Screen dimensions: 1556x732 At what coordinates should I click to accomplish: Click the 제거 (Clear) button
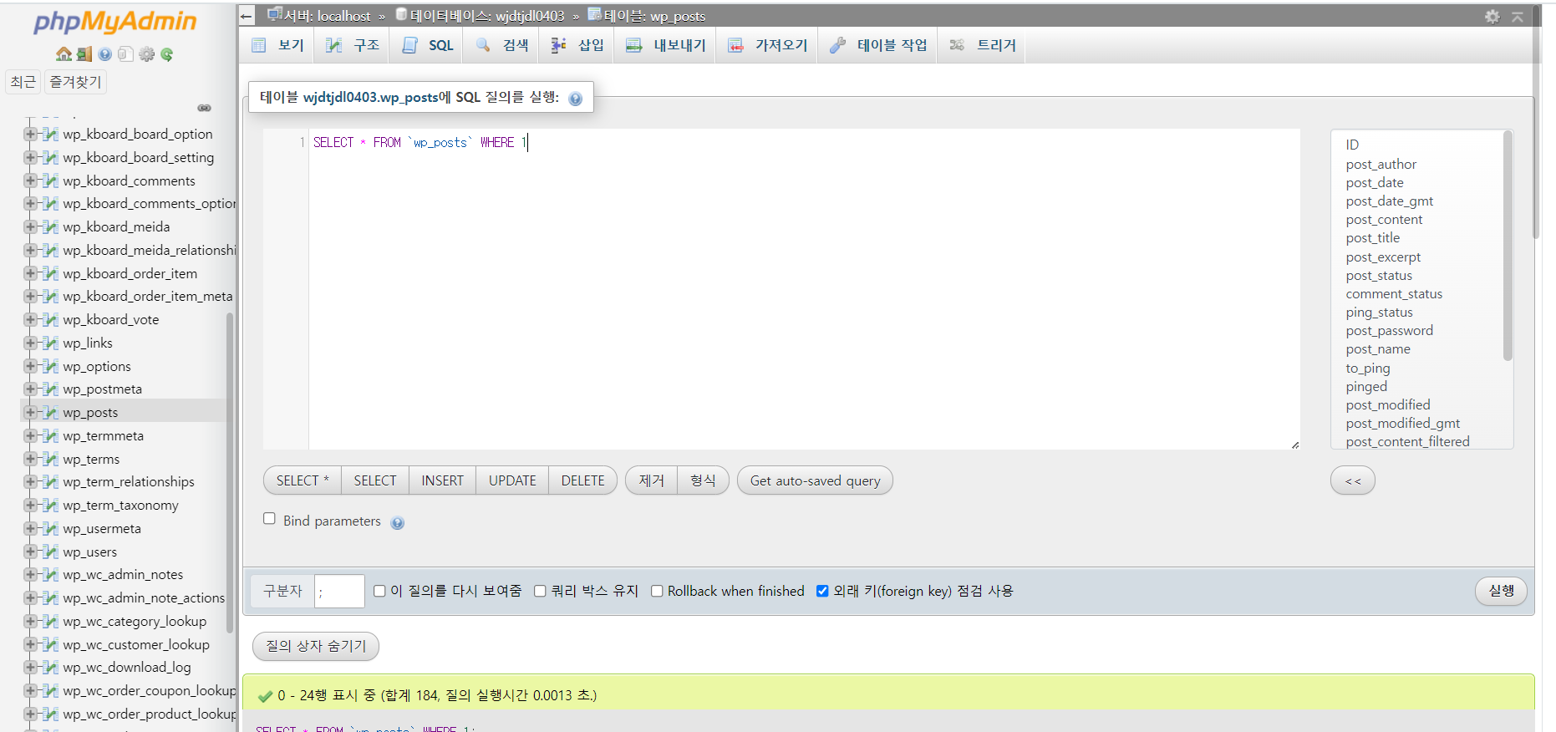point(652,480)
